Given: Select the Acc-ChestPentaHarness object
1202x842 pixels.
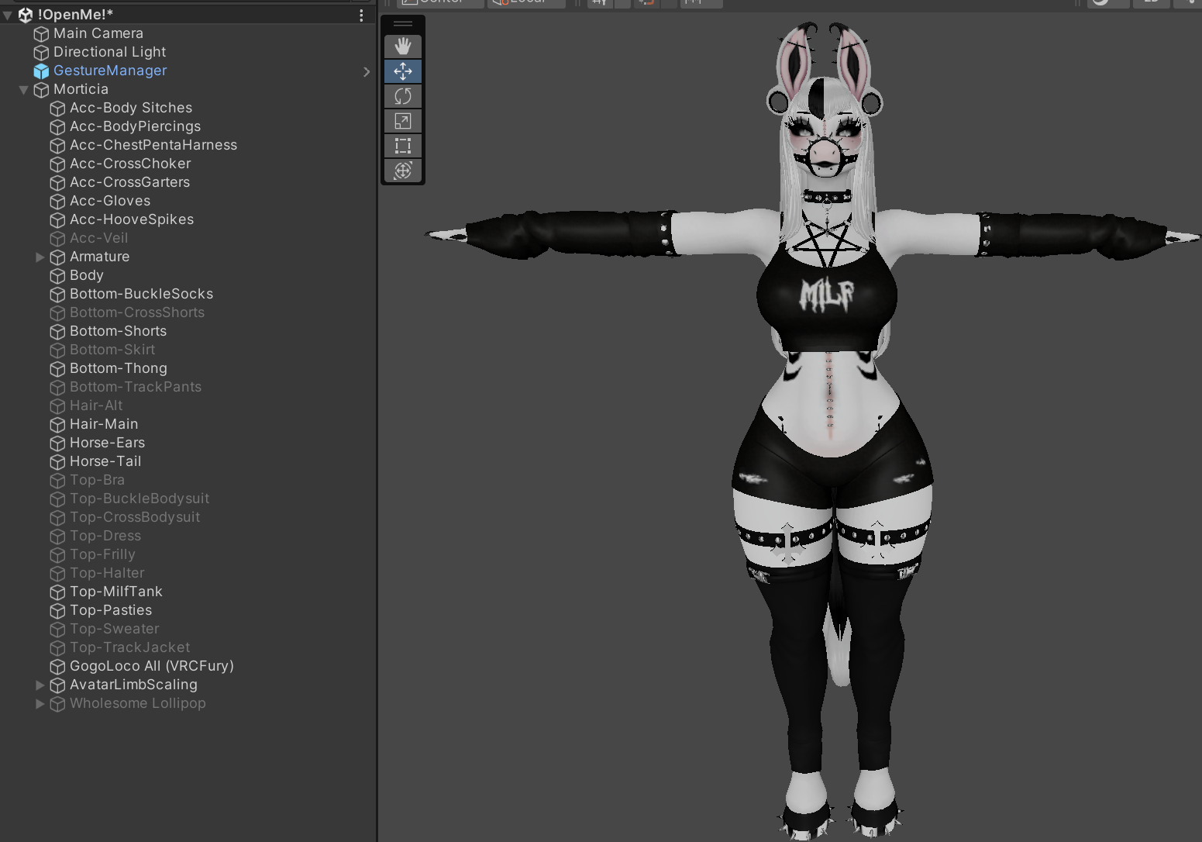Looking at the screenshot, I should 153,145.
